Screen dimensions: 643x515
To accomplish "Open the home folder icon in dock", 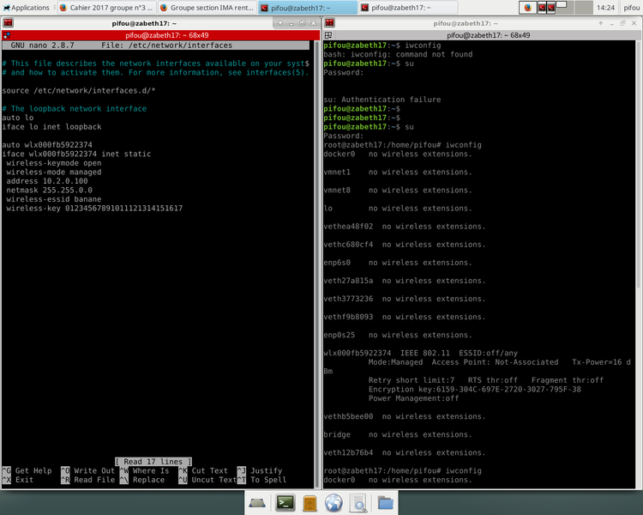I will click(x=385, y=503).
